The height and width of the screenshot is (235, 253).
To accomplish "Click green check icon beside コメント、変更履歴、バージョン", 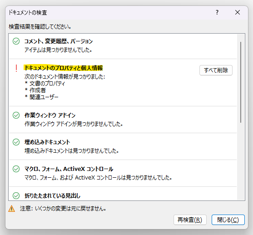I will 16,41.
